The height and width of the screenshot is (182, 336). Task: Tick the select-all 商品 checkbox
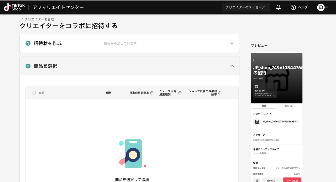coord(34,92)
